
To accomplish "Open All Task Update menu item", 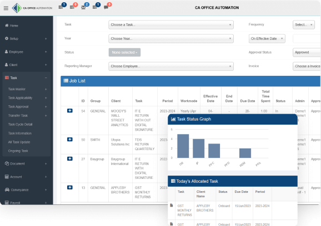I will click(19, 142).
